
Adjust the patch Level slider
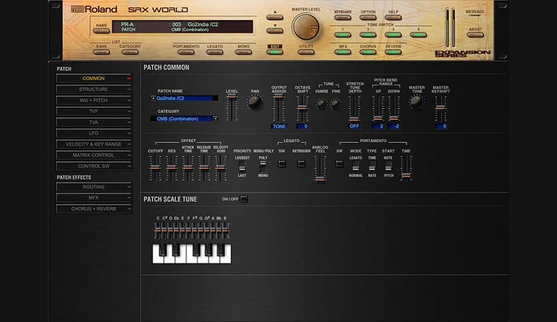(x=232, y=108)
